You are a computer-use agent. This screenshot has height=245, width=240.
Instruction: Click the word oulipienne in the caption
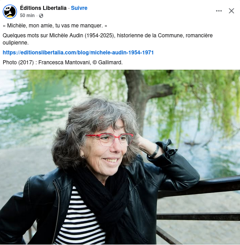pyautogui.click(x=15, y=43)
